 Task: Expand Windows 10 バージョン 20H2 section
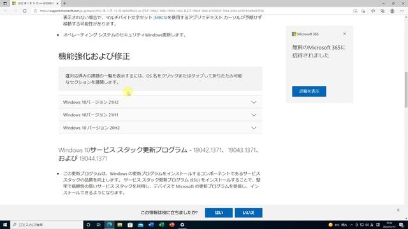click(160, 128)
